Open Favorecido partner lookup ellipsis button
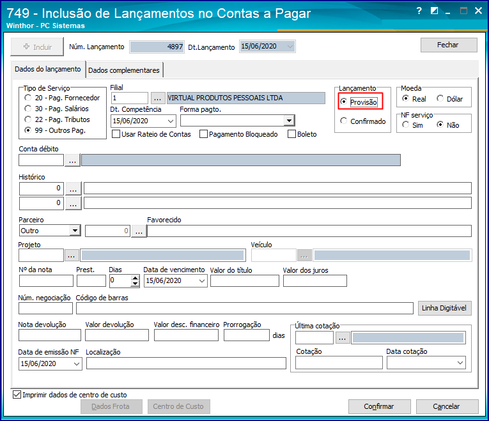Screen dimensions: 489x421 (139, 231)
